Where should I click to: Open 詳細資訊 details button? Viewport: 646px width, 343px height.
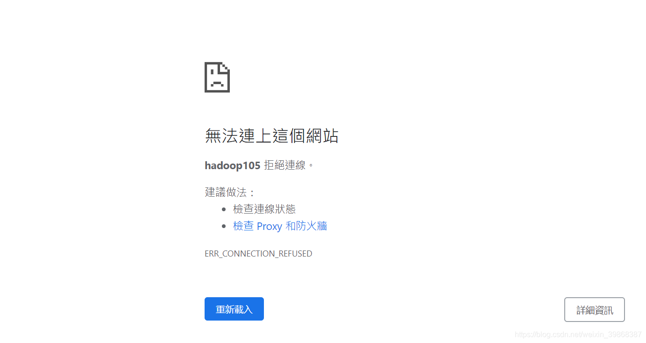[x=595, y=310]
